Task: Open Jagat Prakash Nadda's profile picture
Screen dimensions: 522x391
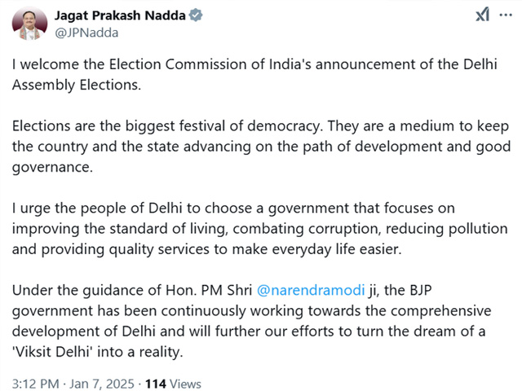Action: pos(29,24)
